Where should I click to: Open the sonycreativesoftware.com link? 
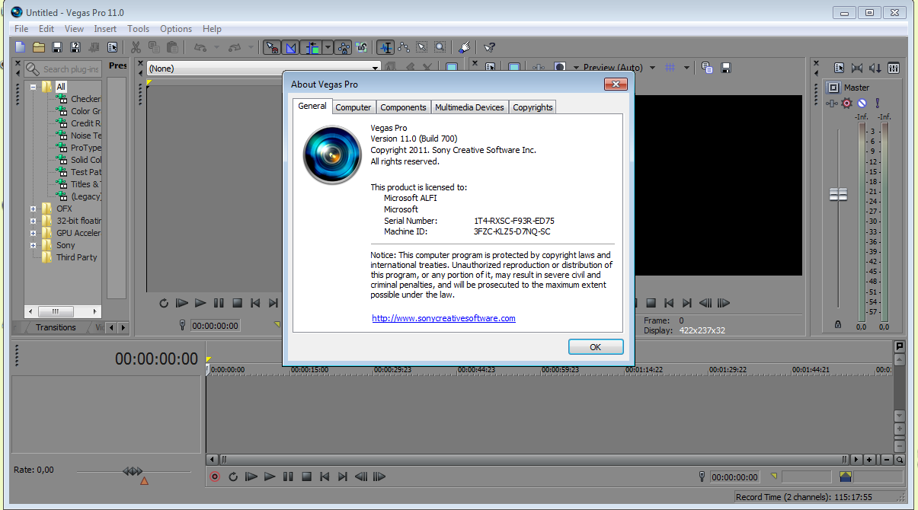click(x=443, y=318)
